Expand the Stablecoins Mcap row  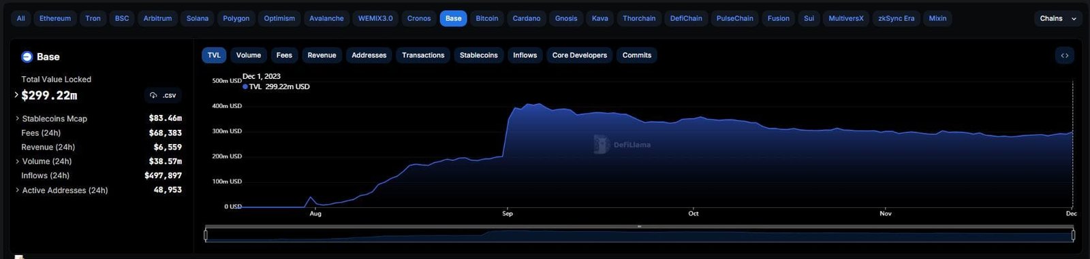[17, 118]
